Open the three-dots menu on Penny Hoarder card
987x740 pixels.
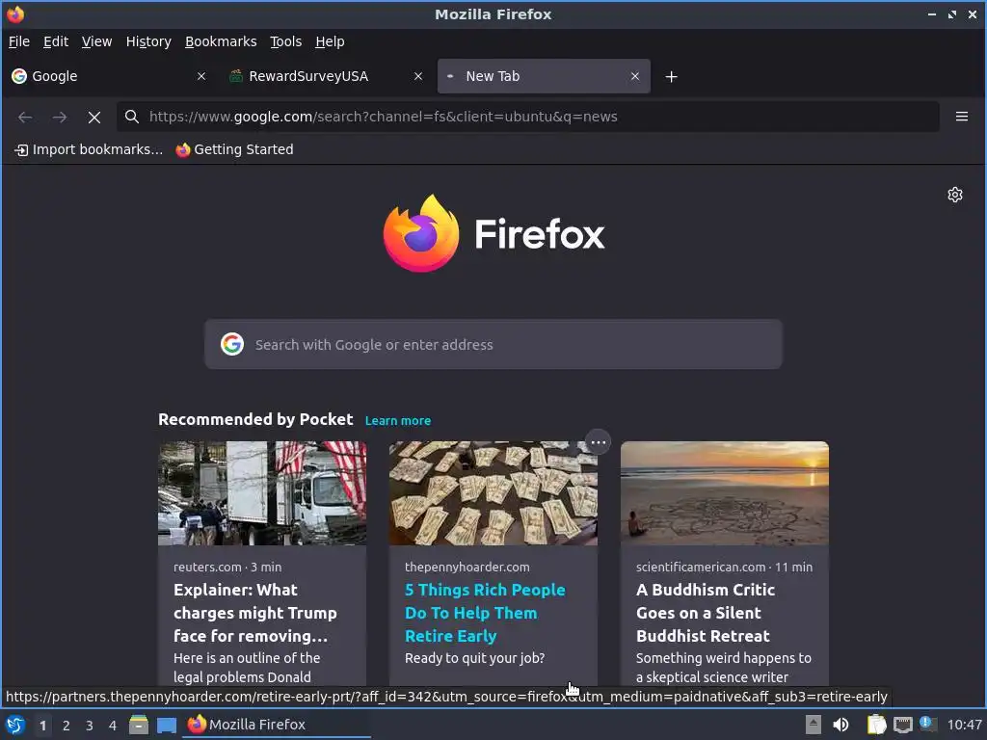pos(598,442)
